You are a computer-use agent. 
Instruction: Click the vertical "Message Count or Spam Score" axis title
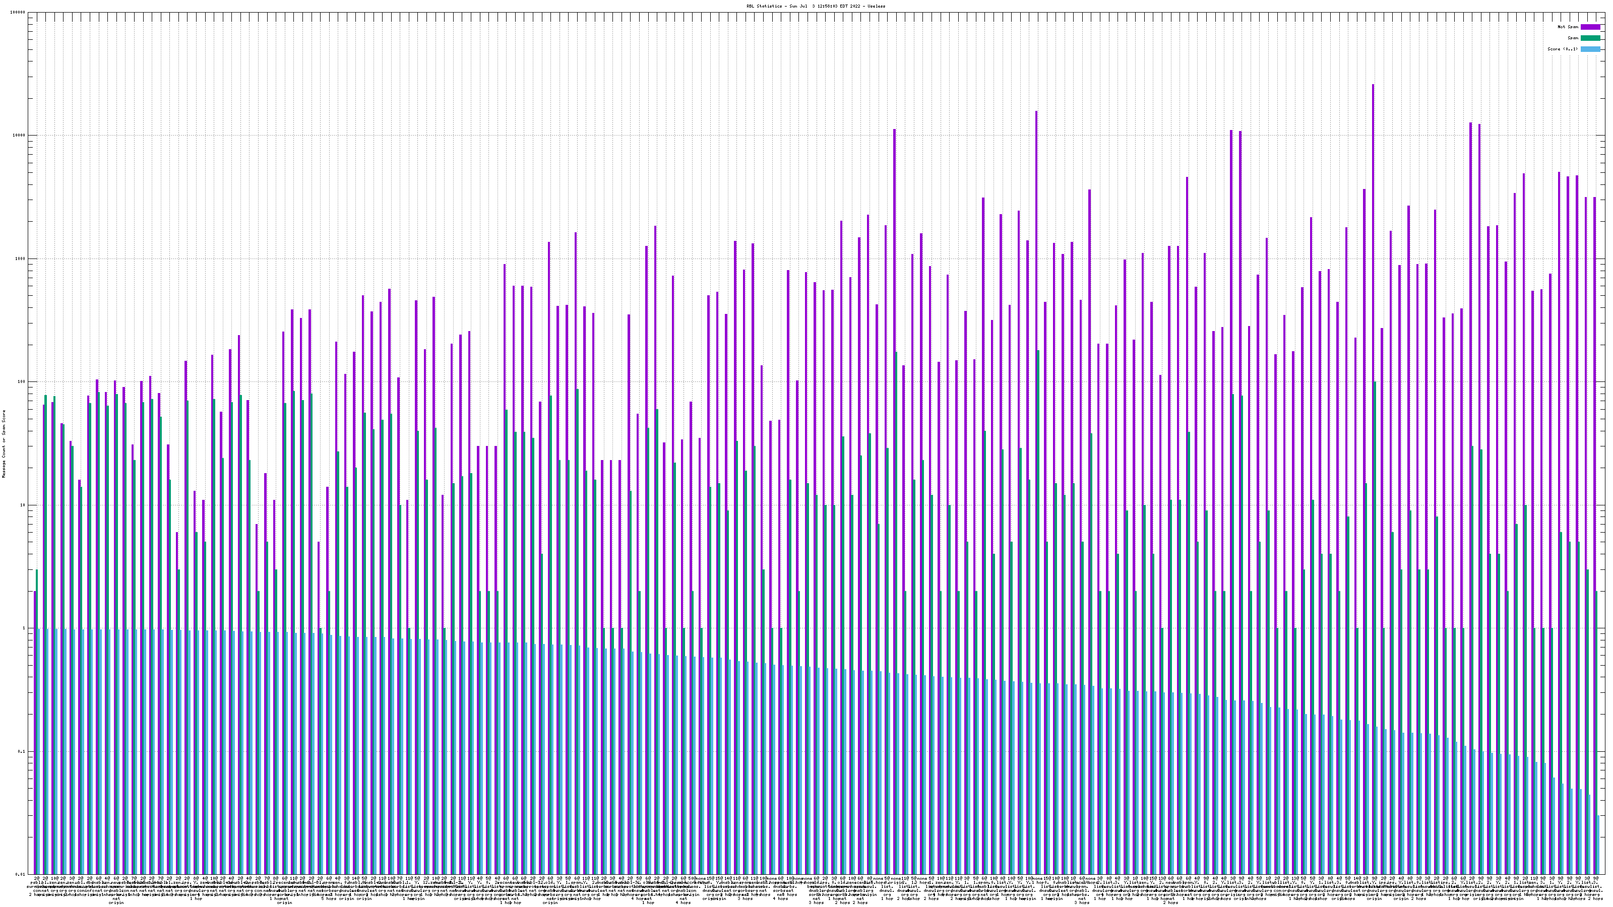(4, 444)
